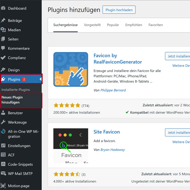Click the Beiträge pushpin icon
This screenshot has width=190, height=190.
click(x=3, y=20)
